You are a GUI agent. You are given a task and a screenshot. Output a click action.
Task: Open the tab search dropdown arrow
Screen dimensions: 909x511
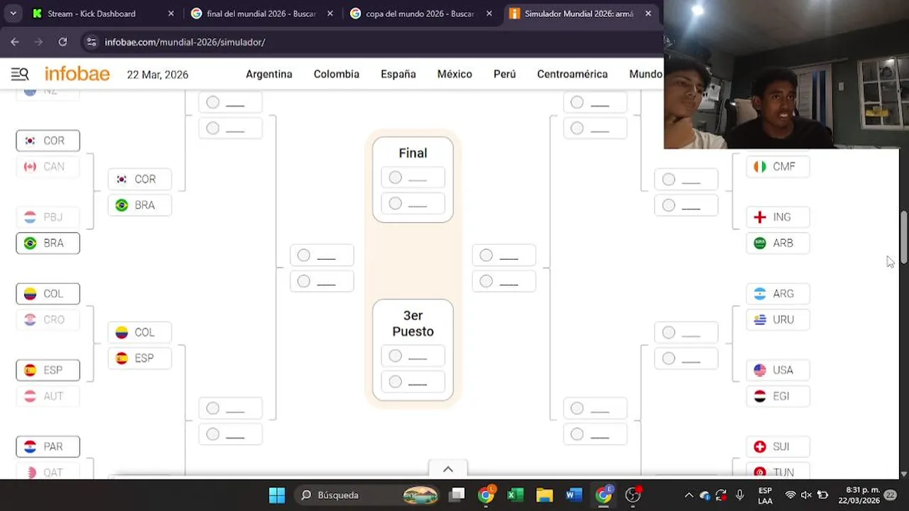(x=13, y=13)
